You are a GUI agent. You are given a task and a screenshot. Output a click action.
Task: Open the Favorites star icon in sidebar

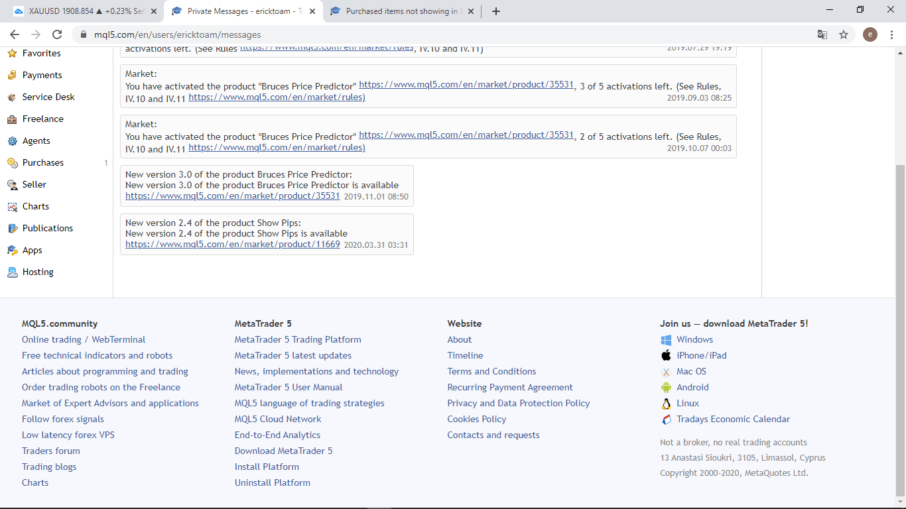click(12, 54)
